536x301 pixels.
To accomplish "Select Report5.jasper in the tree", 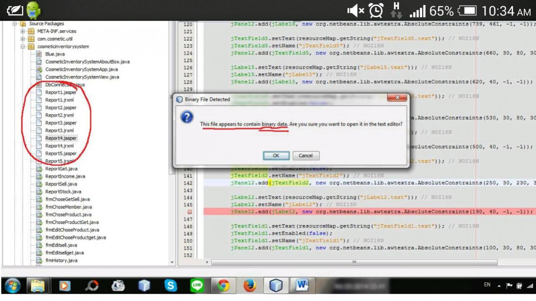I will coord(61,153).
